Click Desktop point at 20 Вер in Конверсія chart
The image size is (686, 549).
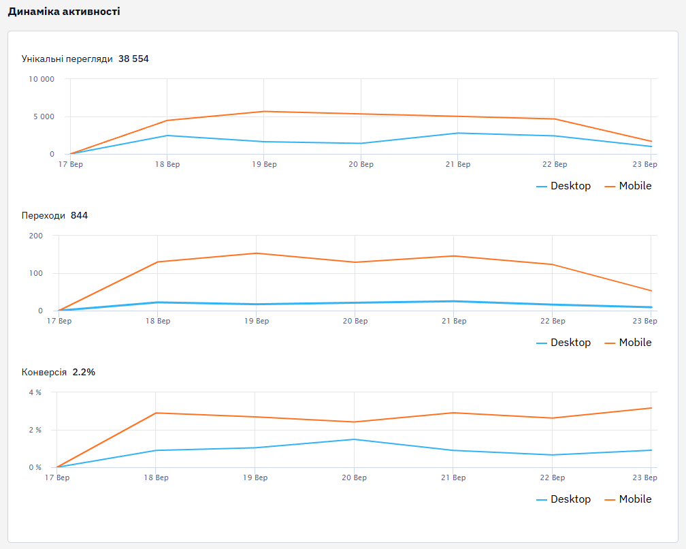tap(354, 439)
